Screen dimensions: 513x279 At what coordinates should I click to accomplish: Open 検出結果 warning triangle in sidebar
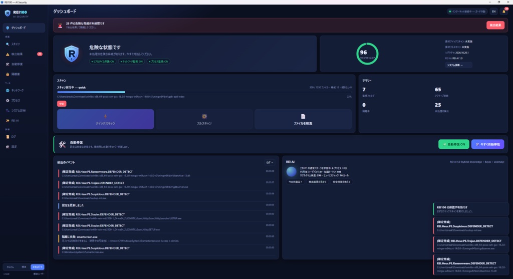8,54
